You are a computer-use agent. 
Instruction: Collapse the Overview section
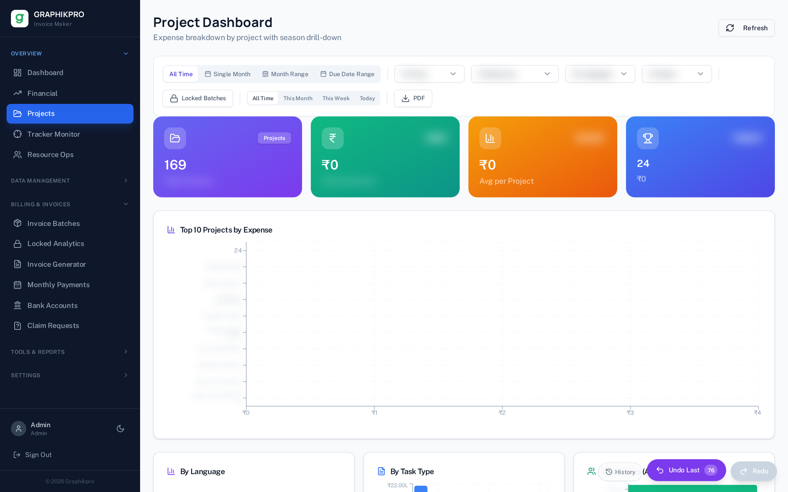pos(70,53)
